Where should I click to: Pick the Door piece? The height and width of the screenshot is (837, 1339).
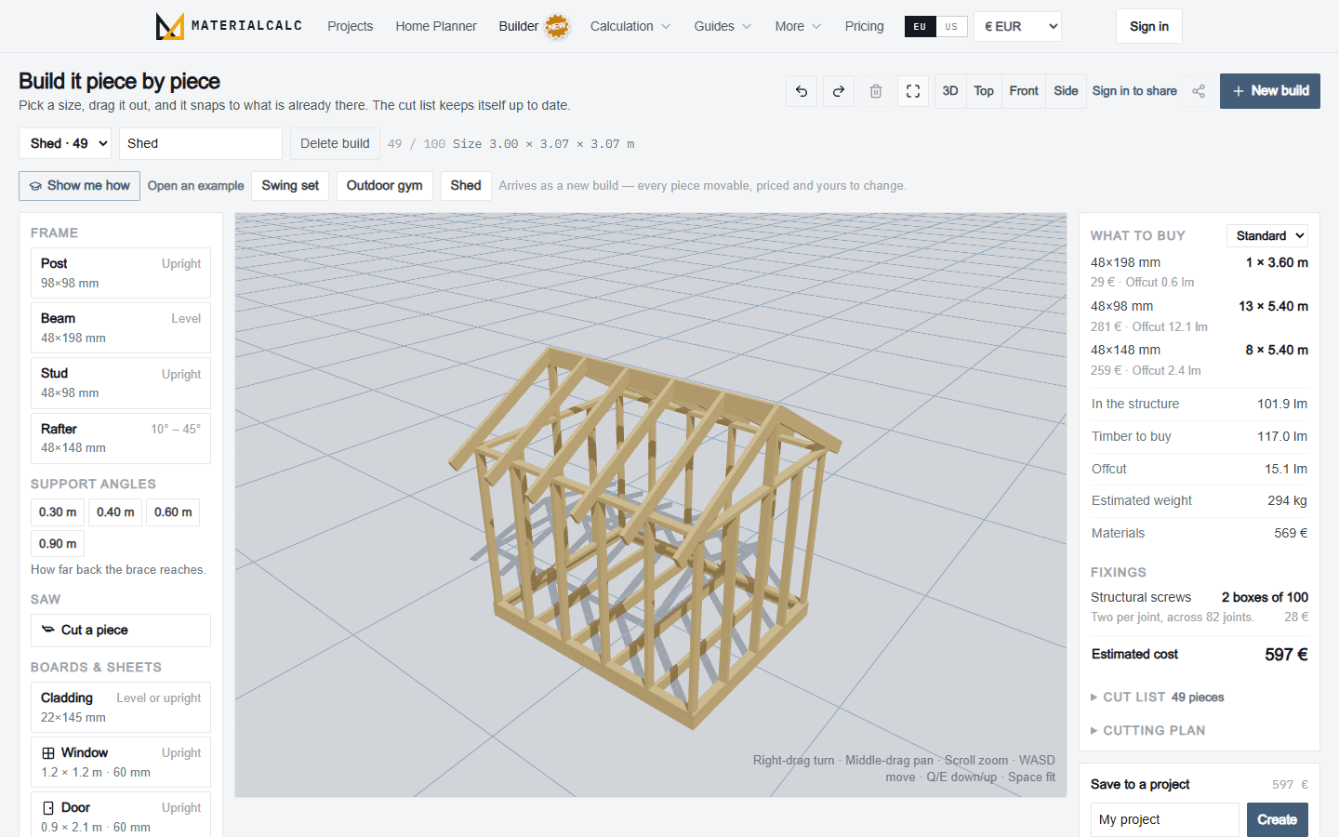click(121, 816)
